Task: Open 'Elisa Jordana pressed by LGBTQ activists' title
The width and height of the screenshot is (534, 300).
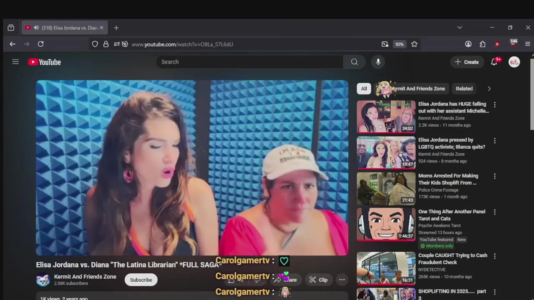Action: [x=452, y=143]
